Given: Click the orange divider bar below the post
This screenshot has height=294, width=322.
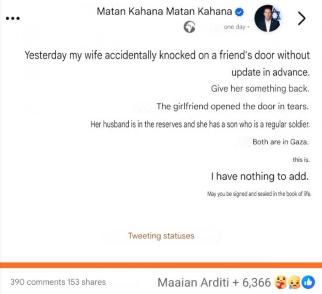Looking at the screenshot, I should click(161, 265).
